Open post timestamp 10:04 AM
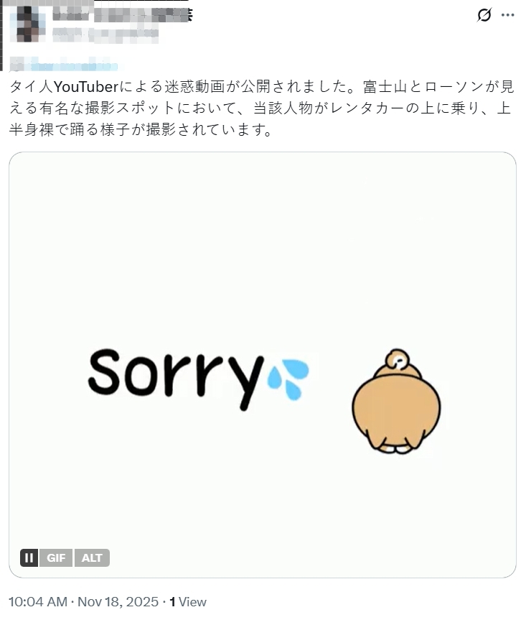The width and height of the screenshot is (526, 625). click(x=38, y=601)
